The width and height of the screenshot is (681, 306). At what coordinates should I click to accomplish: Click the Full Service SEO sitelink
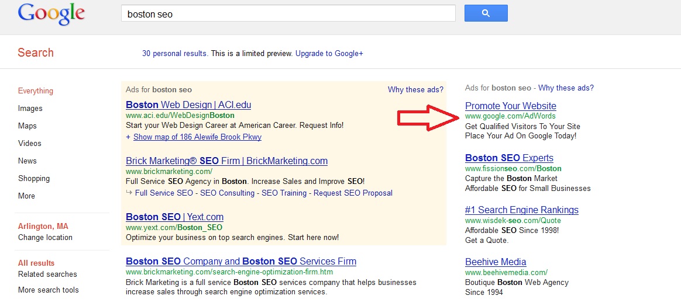point(164,193)
